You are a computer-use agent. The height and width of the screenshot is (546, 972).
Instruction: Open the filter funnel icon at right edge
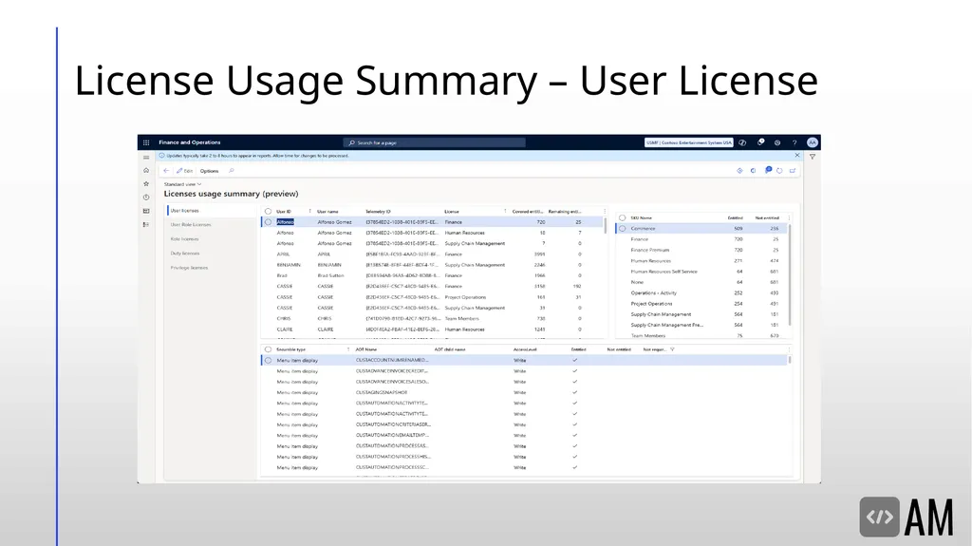813,157
